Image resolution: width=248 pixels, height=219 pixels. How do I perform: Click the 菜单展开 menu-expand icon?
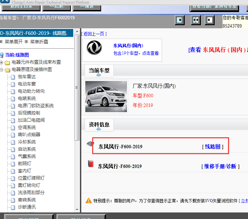point(1,42)
